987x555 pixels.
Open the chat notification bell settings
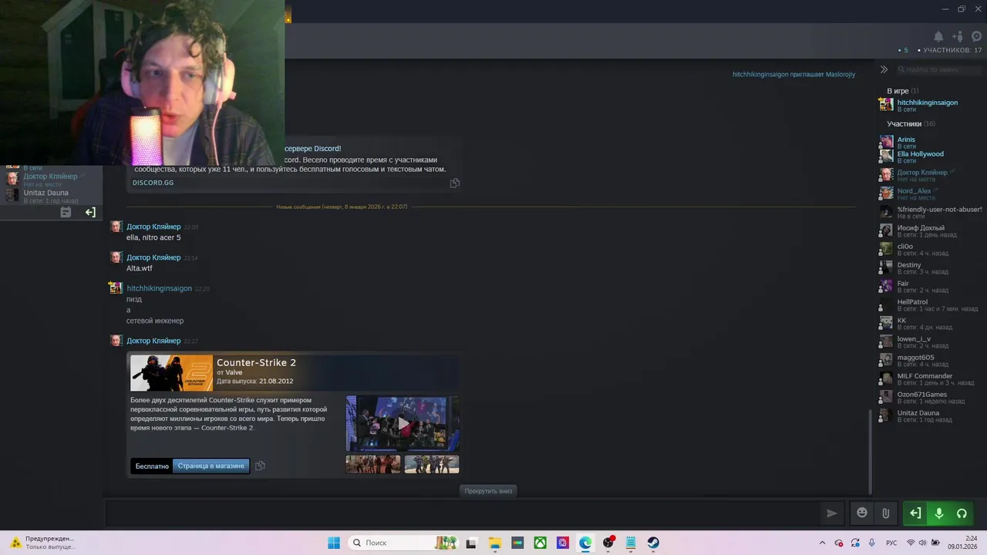click(938, 36)
